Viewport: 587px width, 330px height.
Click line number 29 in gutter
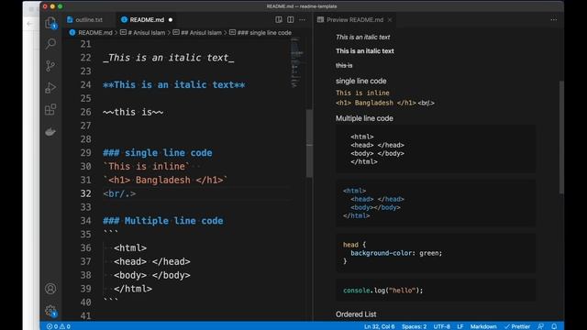click(x=85, y=153)
